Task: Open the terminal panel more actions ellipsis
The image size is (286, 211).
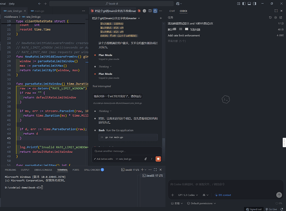Action: click(x=150, y=170)
